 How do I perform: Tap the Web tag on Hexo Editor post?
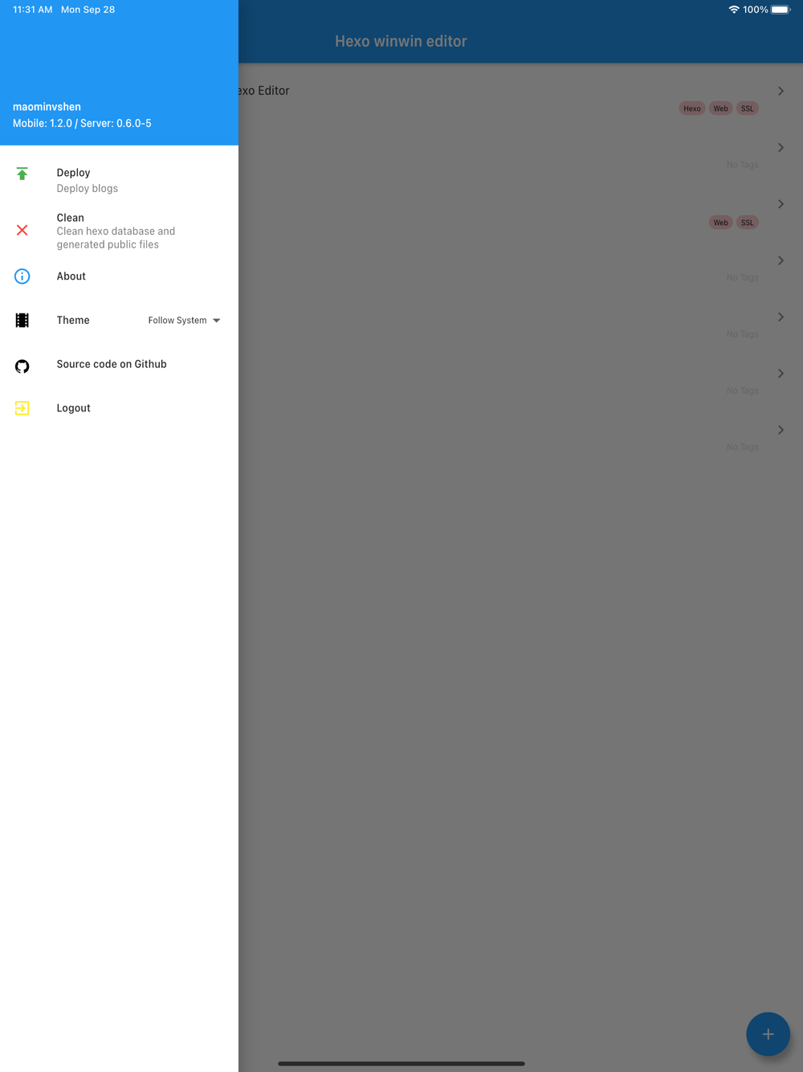721,108
